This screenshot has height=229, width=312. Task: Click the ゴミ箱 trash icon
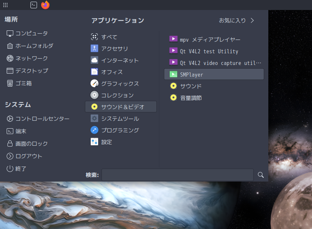tap(10, 83)
